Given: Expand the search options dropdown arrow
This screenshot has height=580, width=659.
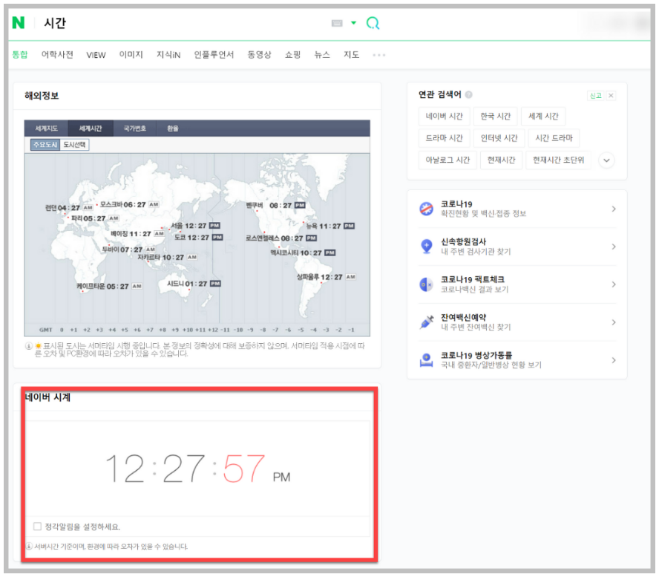Looking at the screenshot, I should (x=353, y=23).
